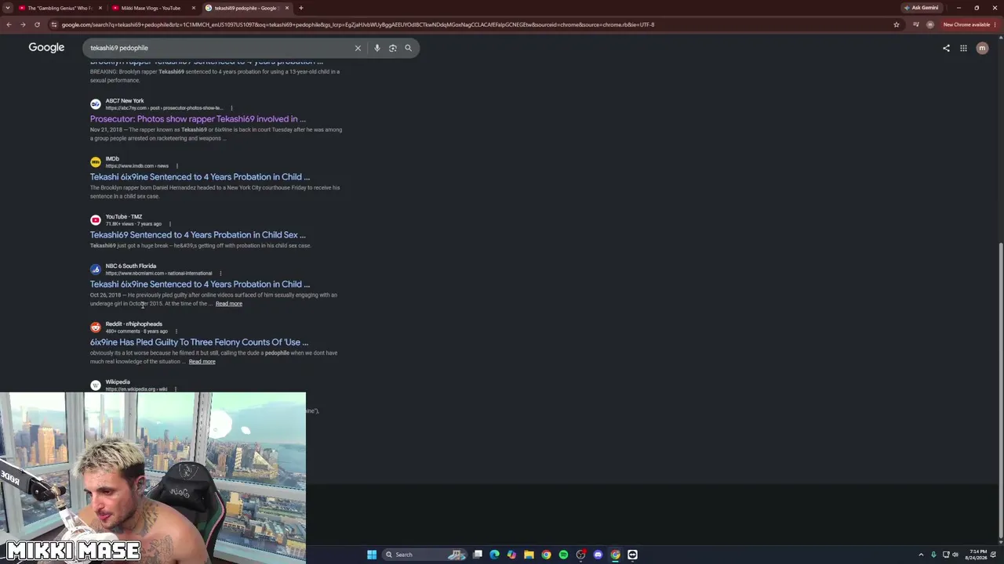The image size is (1004, 564).
Task: Expand Read more on NBC 6 snippet
Action: [x=229, y=304]
